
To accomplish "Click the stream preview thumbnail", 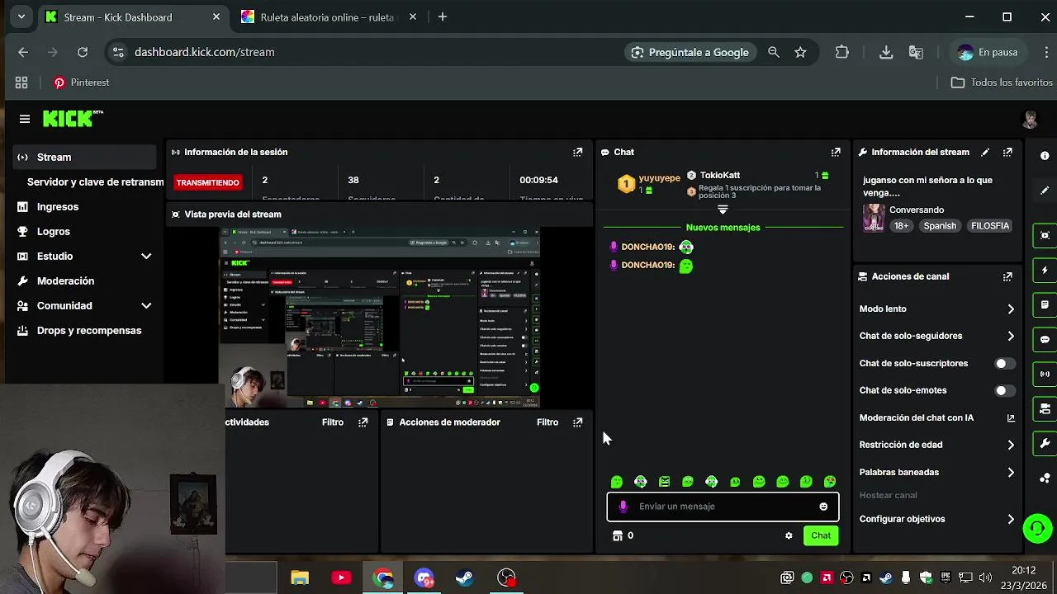I will tap(380, 318).
